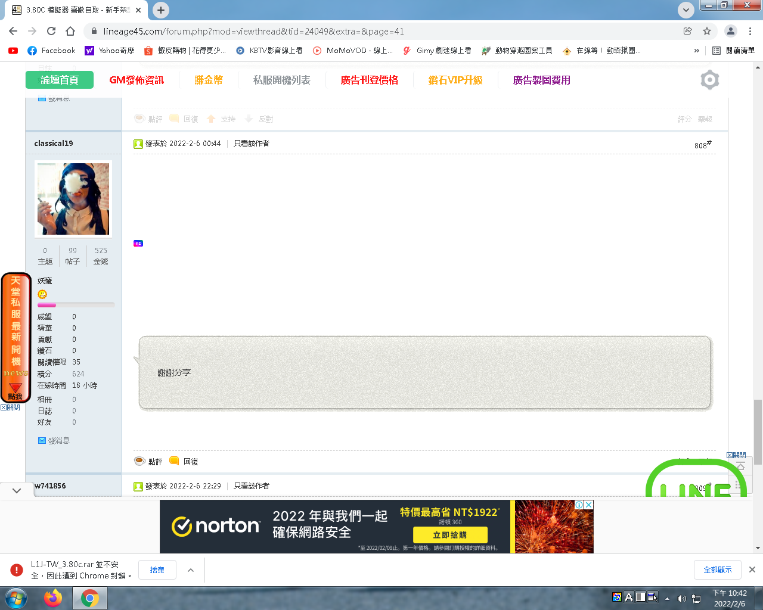Click 點評 under the 謝謝分享 post
Screen dimensions: 763x610
click(148, 461)
